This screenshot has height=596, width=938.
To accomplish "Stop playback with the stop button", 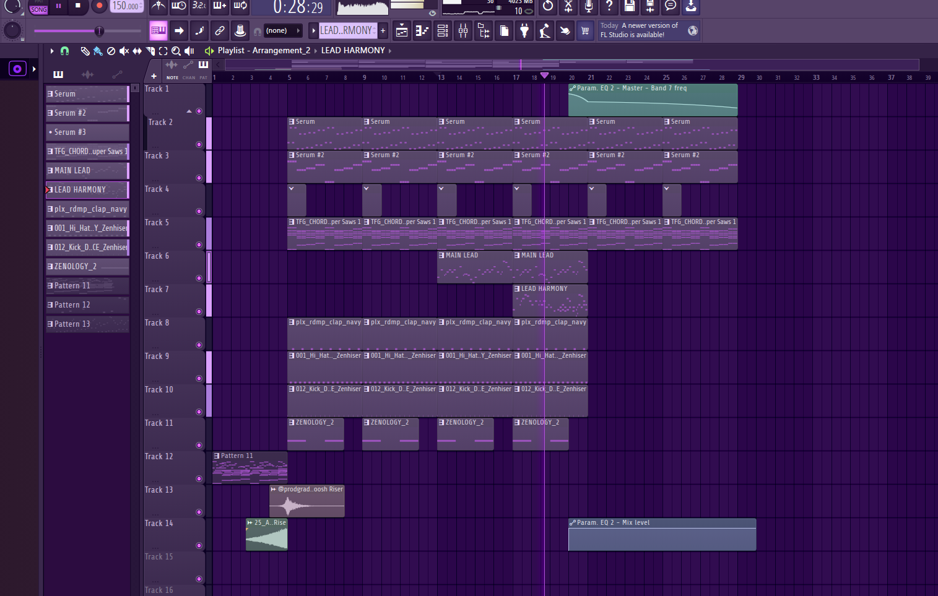I will point(78,6).
